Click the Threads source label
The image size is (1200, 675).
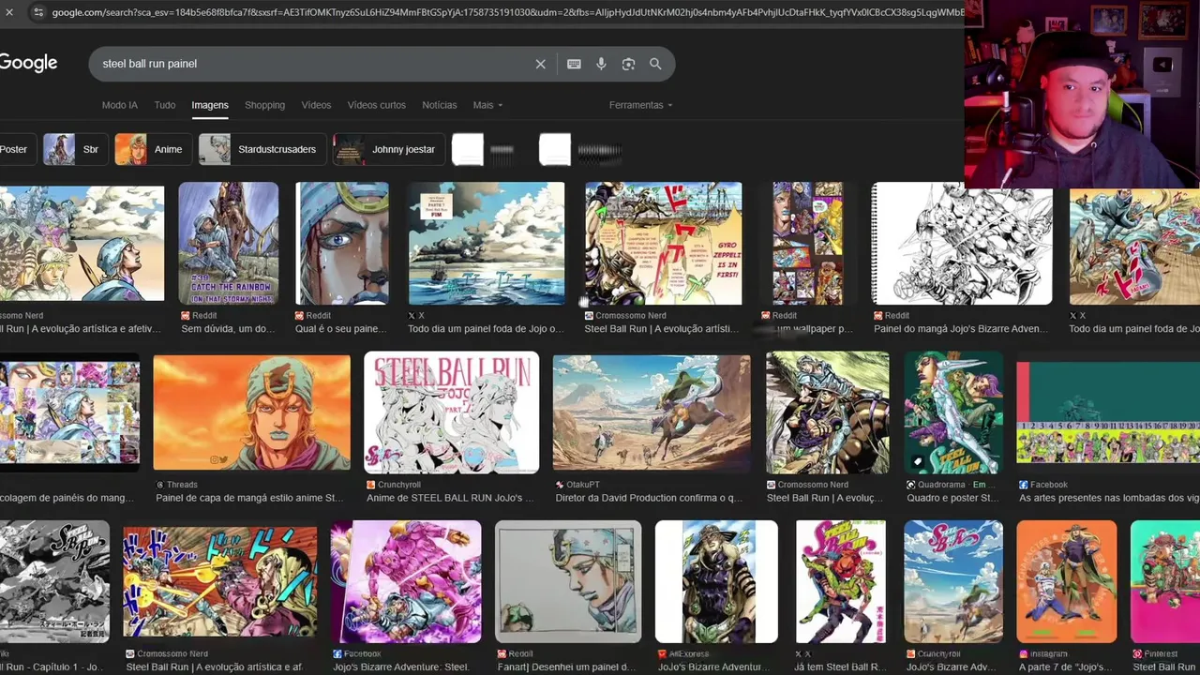tap(182, 485)
